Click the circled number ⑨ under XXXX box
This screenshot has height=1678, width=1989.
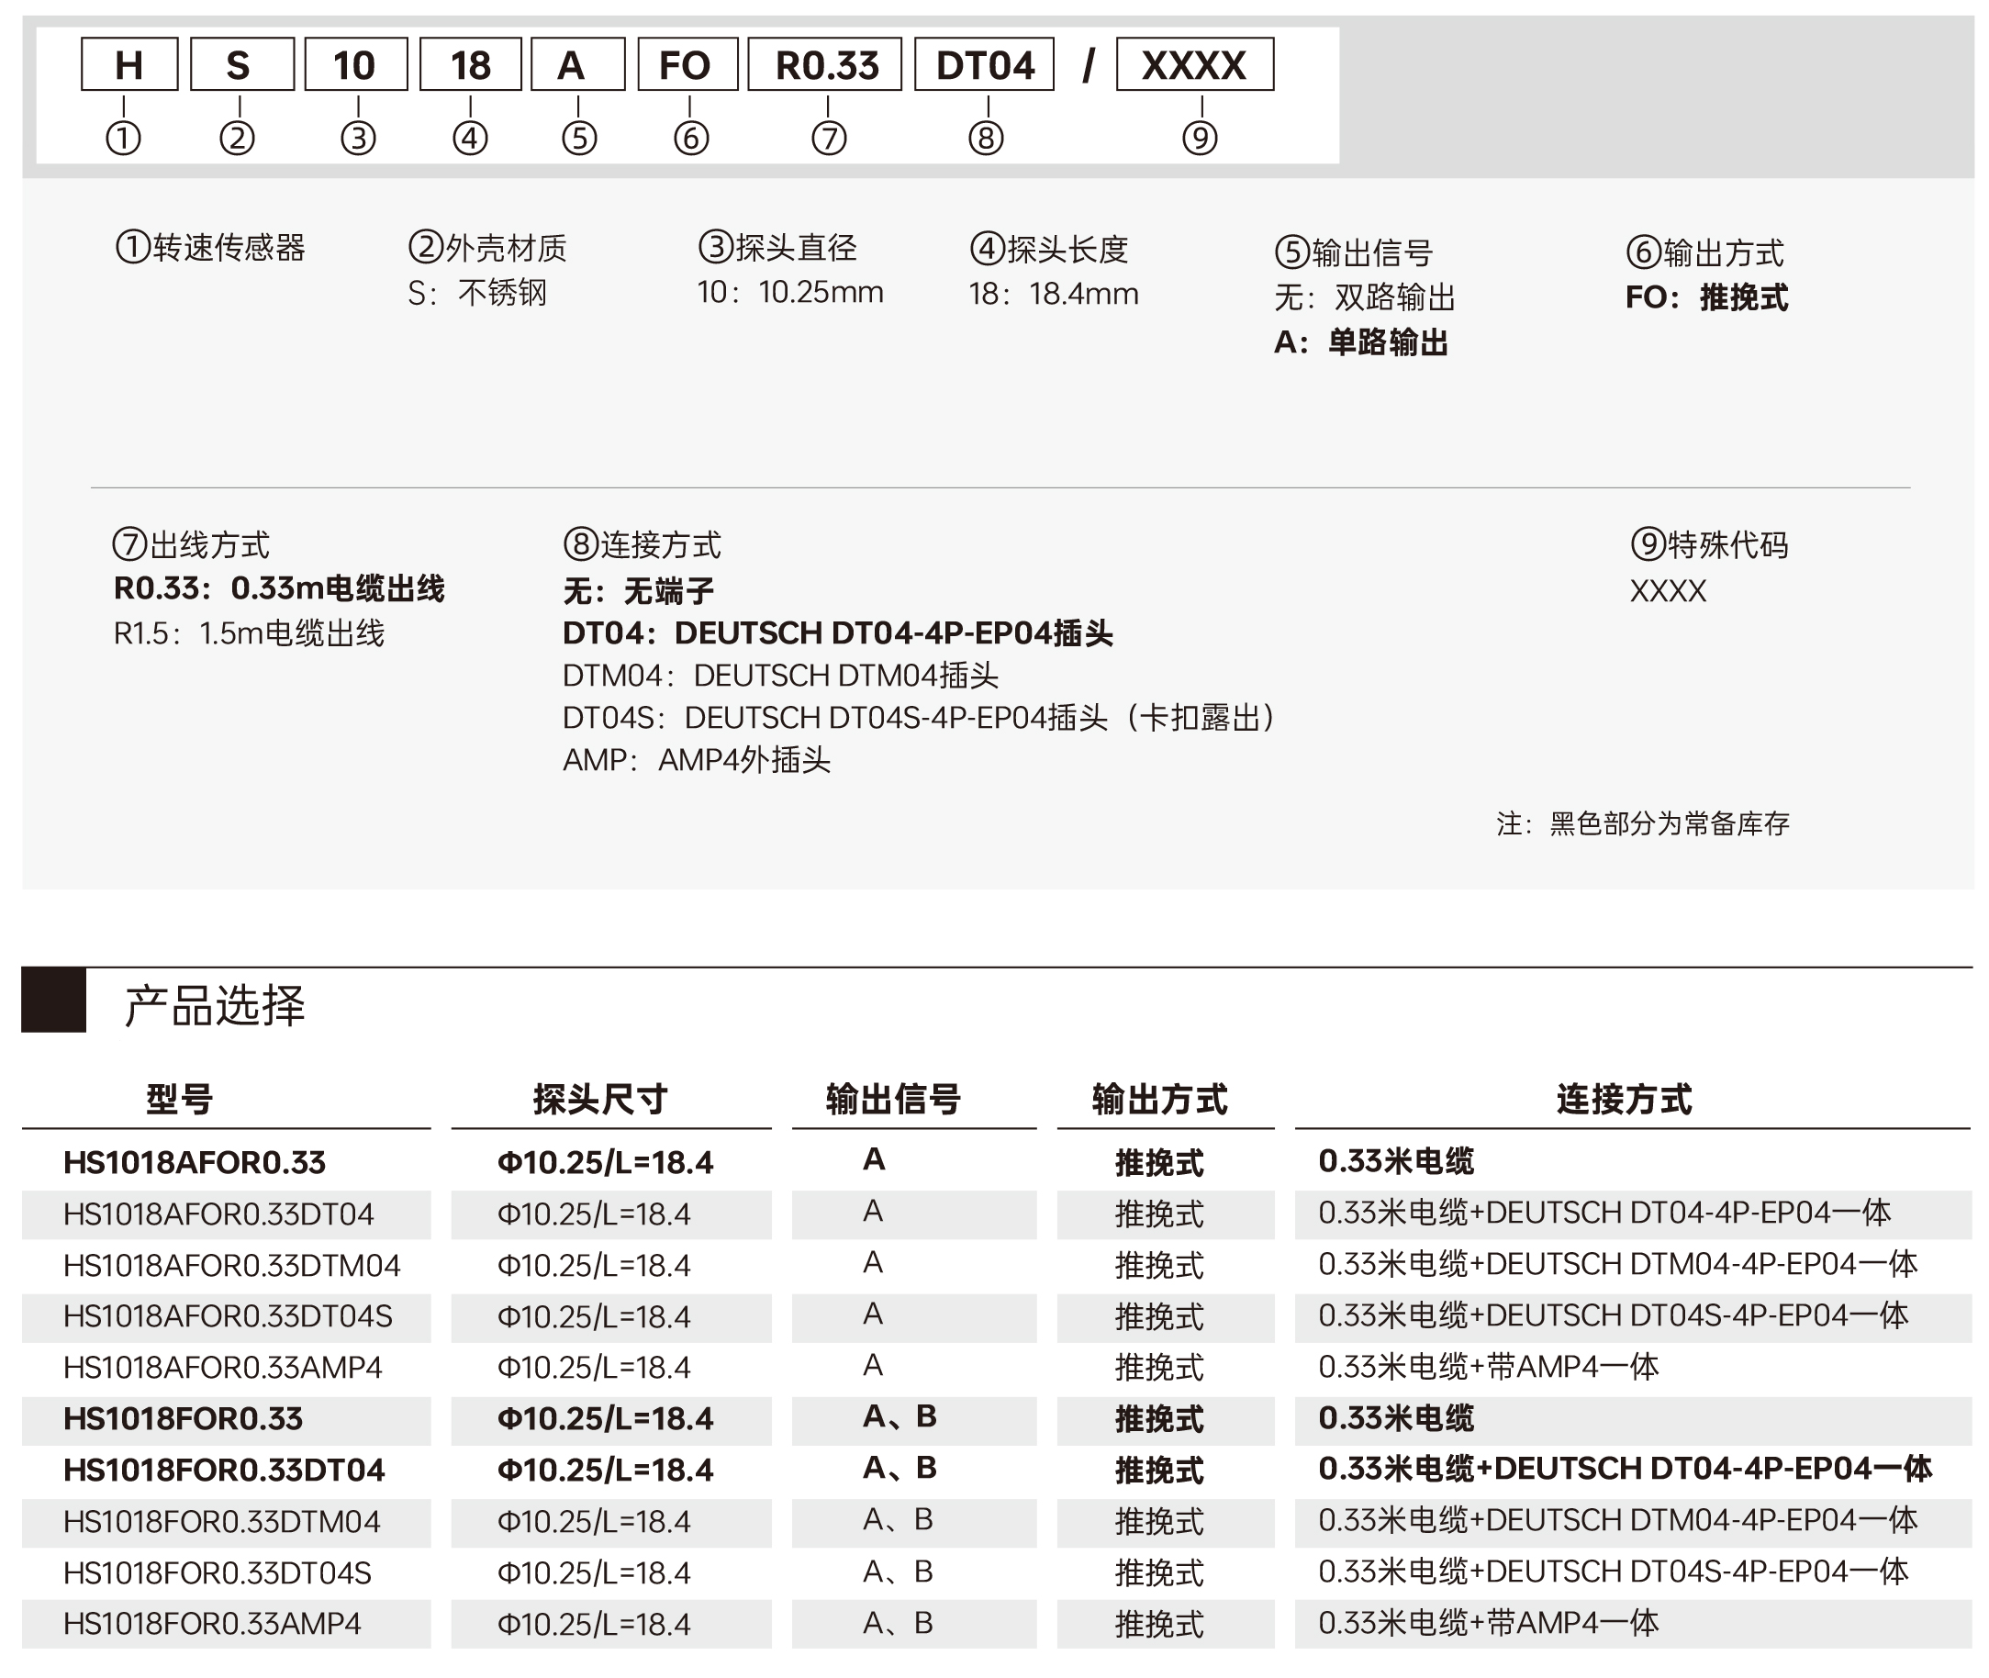[x=1200, y=139]
